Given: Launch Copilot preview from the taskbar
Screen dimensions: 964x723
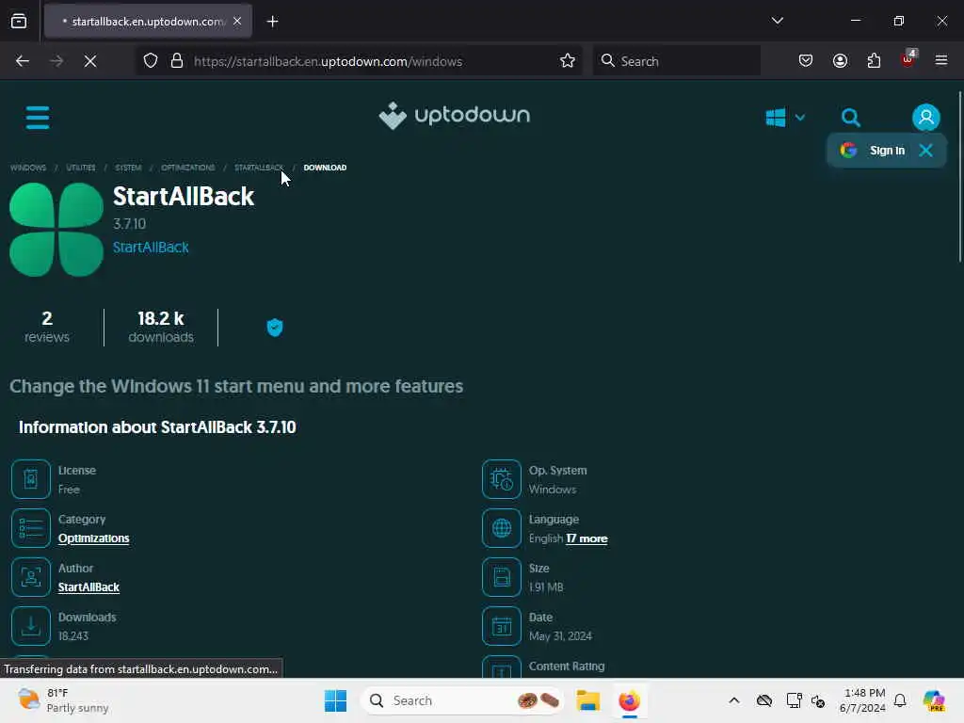Looking at the screenshot, I should click(x=933, y=700).
